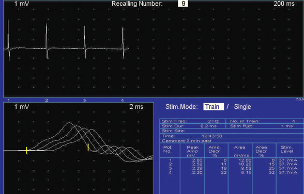The height and width of the screenshot is (194, 304).
Task: Click stimulus marker 2 under the train trace
Action: [47, 100]
